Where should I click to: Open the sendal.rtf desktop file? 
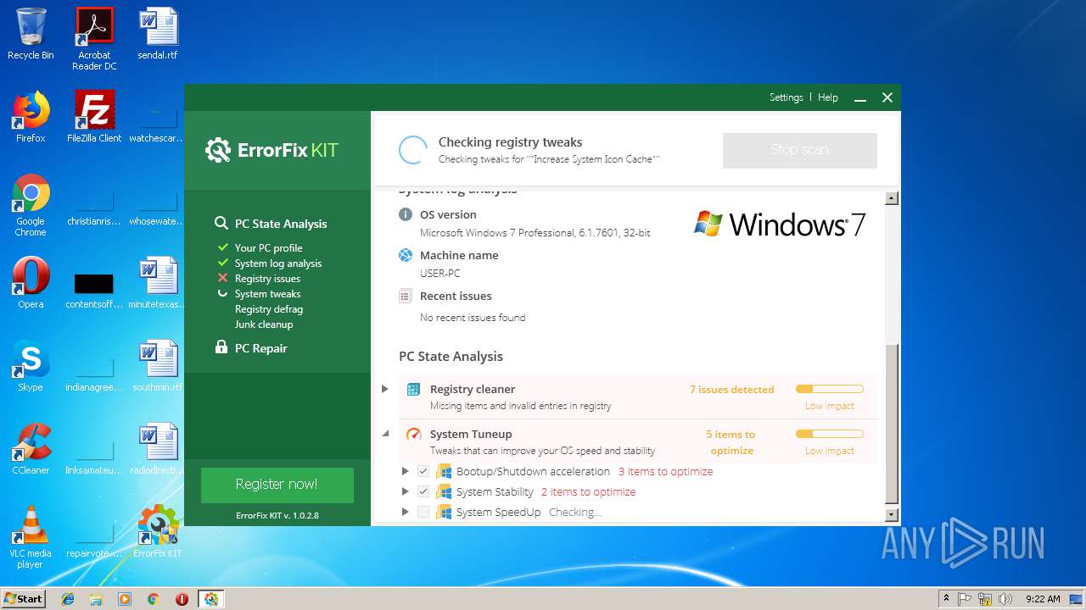click(x=158, y=34)
